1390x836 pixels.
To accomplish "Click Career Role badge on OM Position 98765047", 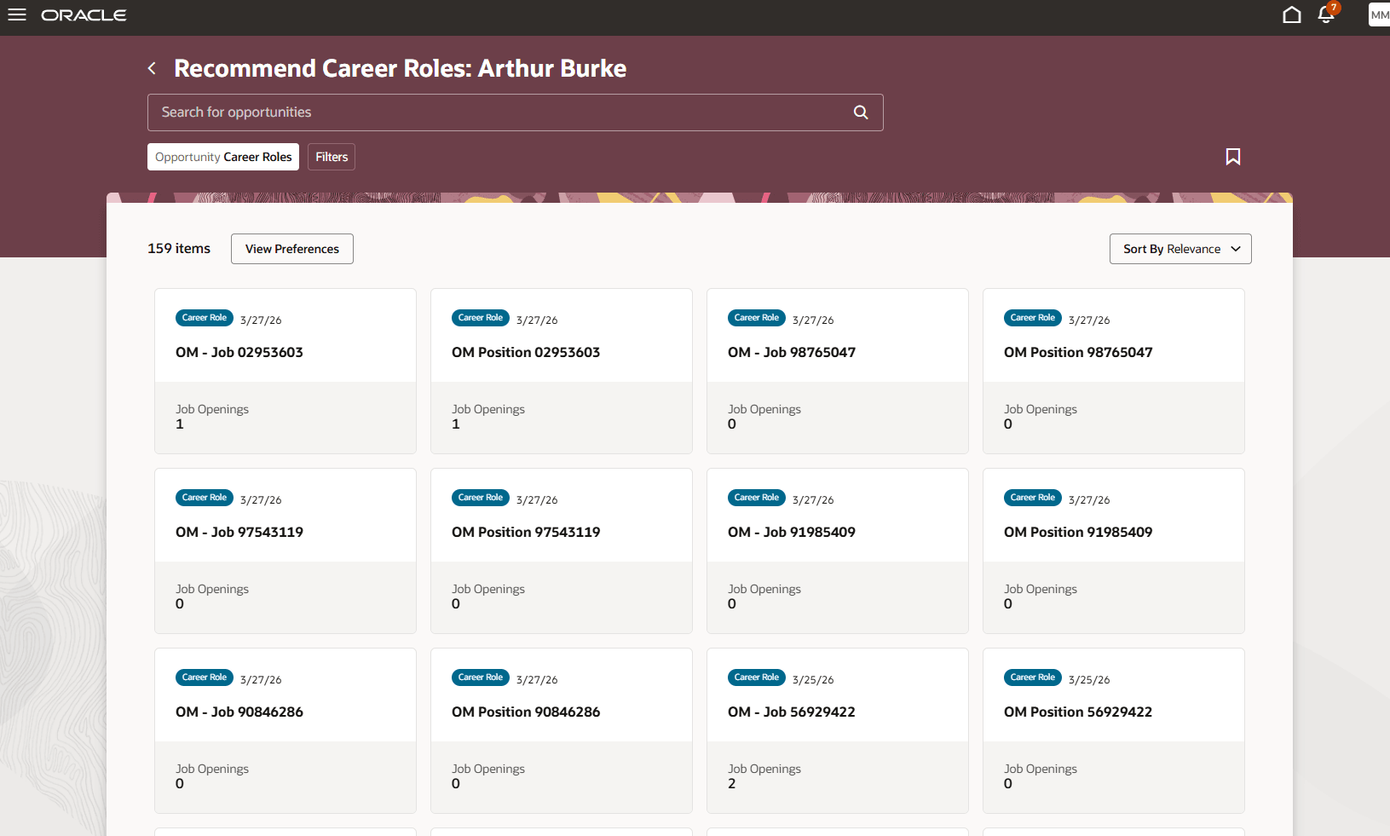I will coord(1033,318).
